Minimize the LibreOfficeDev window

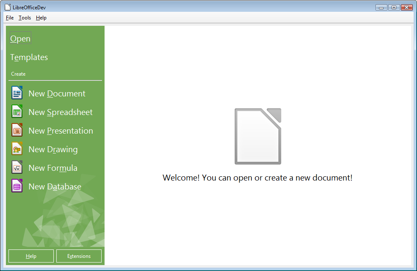(381, 8)
